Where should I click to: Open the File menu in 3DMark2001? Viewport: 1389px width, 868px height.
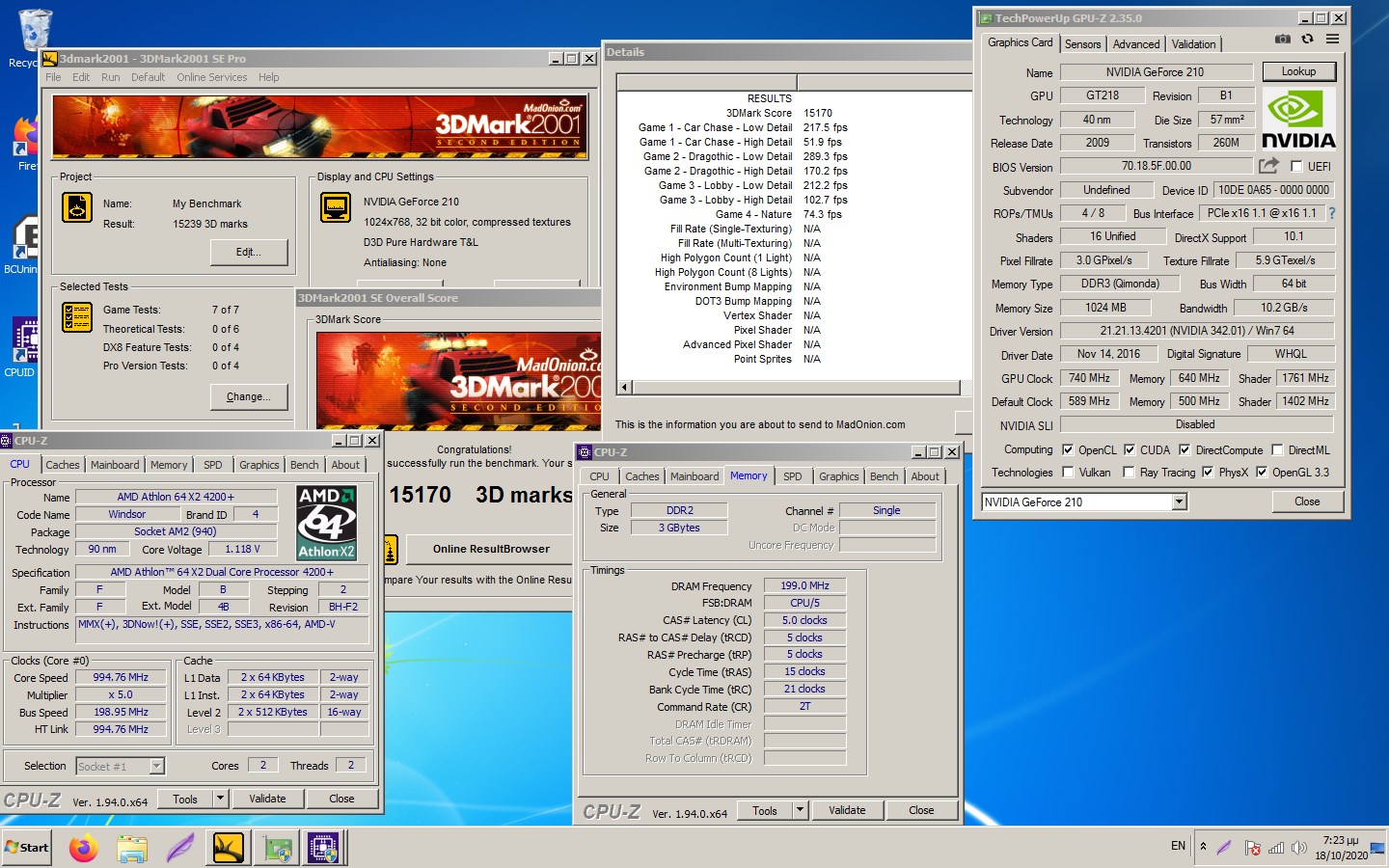[53, 77]
